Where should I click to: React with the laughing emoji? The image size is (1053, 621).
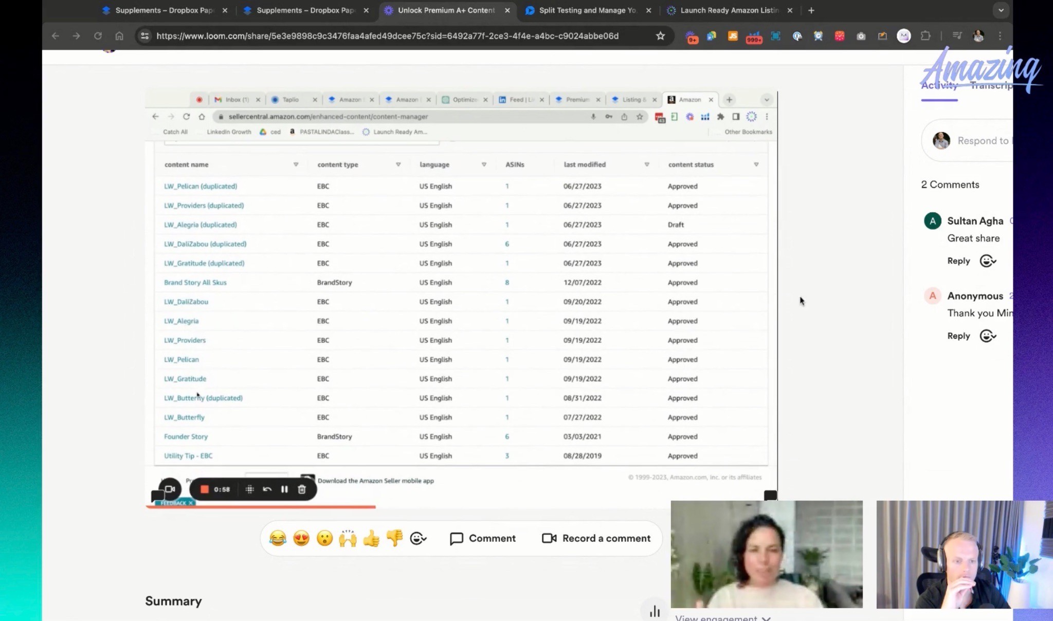[278, 538]
